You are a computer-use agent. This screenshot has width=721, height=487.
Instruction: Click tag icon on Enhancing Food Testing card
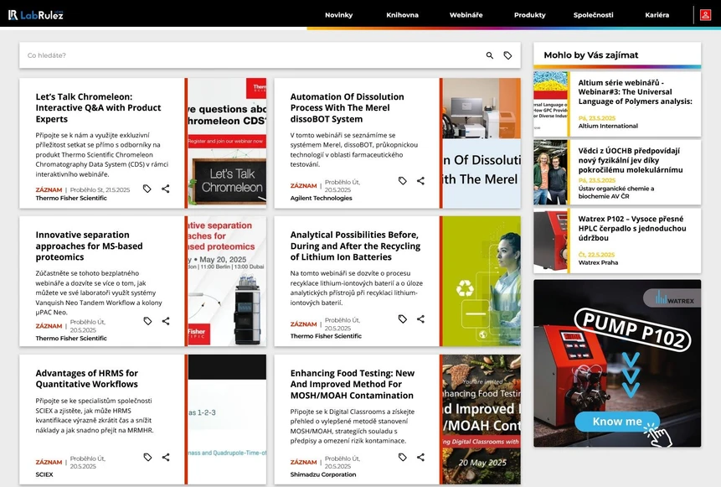(402, 457)
